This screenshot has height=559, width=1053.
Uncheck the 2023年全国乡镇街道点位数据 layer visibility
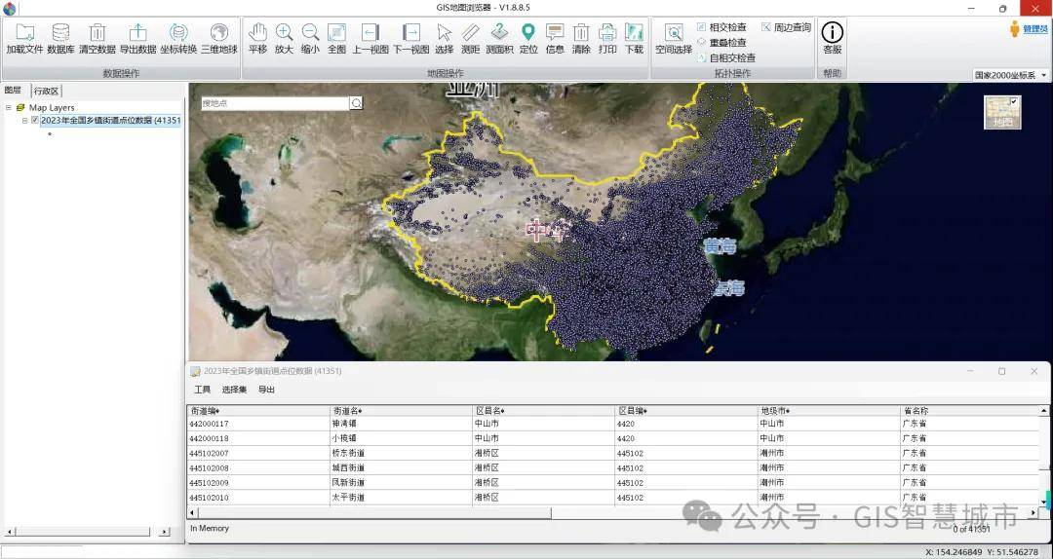pyautogui.click(x=35, y=121)
